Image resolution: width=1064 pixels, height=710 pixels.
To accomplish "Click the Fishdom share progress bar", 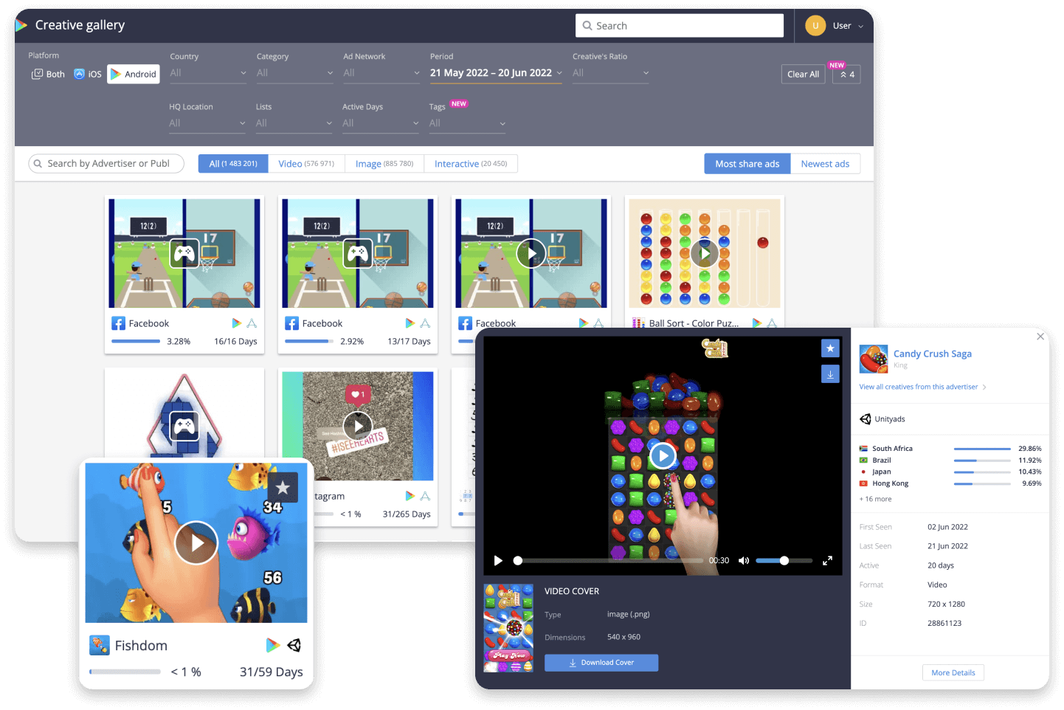I will [125, 672].
